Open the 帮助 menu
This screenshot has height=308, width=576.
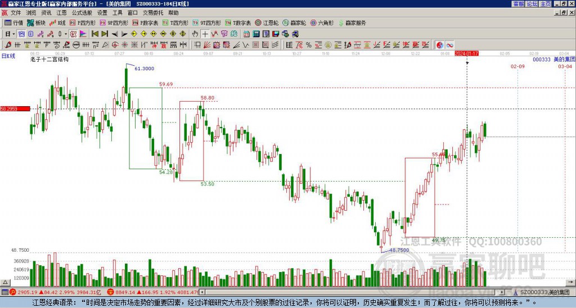(x=173, y=13)
